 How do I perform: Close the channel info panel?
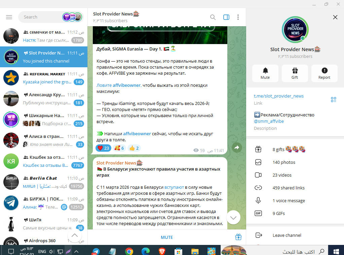click(335, 17)
